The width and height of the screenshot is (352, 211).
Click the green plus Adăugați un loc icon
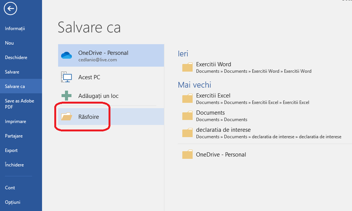[67, 96]
